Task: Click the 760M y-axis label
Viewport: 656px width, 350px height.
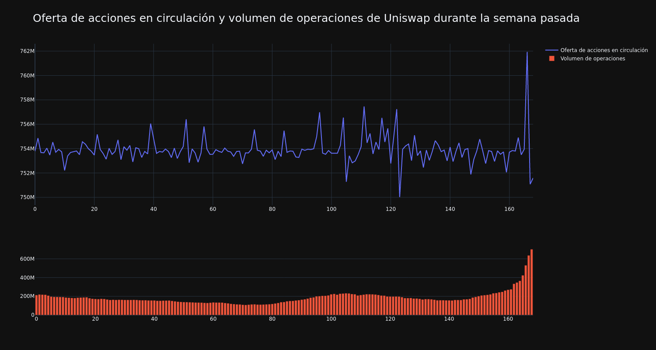Action: [27, 76]
